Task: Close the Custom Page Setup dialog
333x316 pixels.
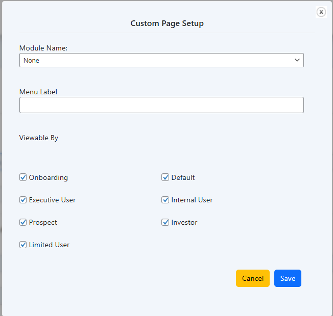Action: pos(321,12)
